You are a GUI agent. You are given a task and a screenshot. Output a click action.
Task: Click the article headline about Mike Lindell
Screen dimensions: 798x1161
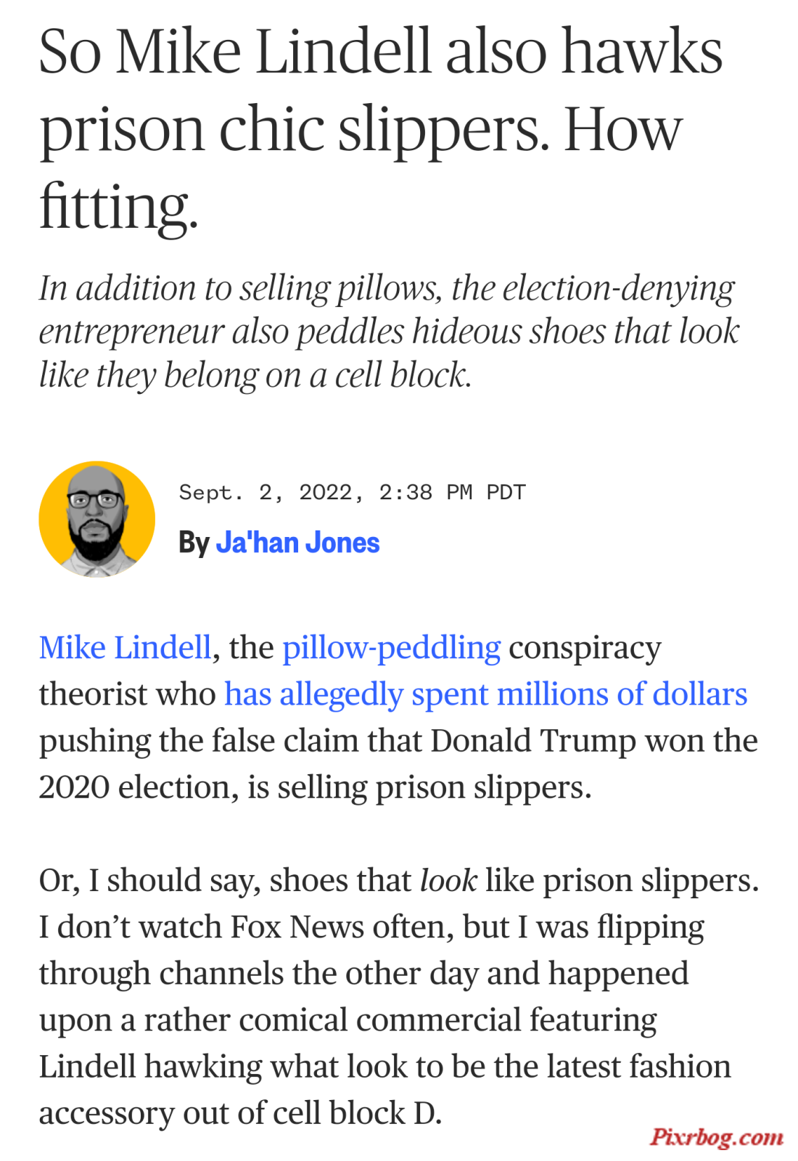click(381, 128)
